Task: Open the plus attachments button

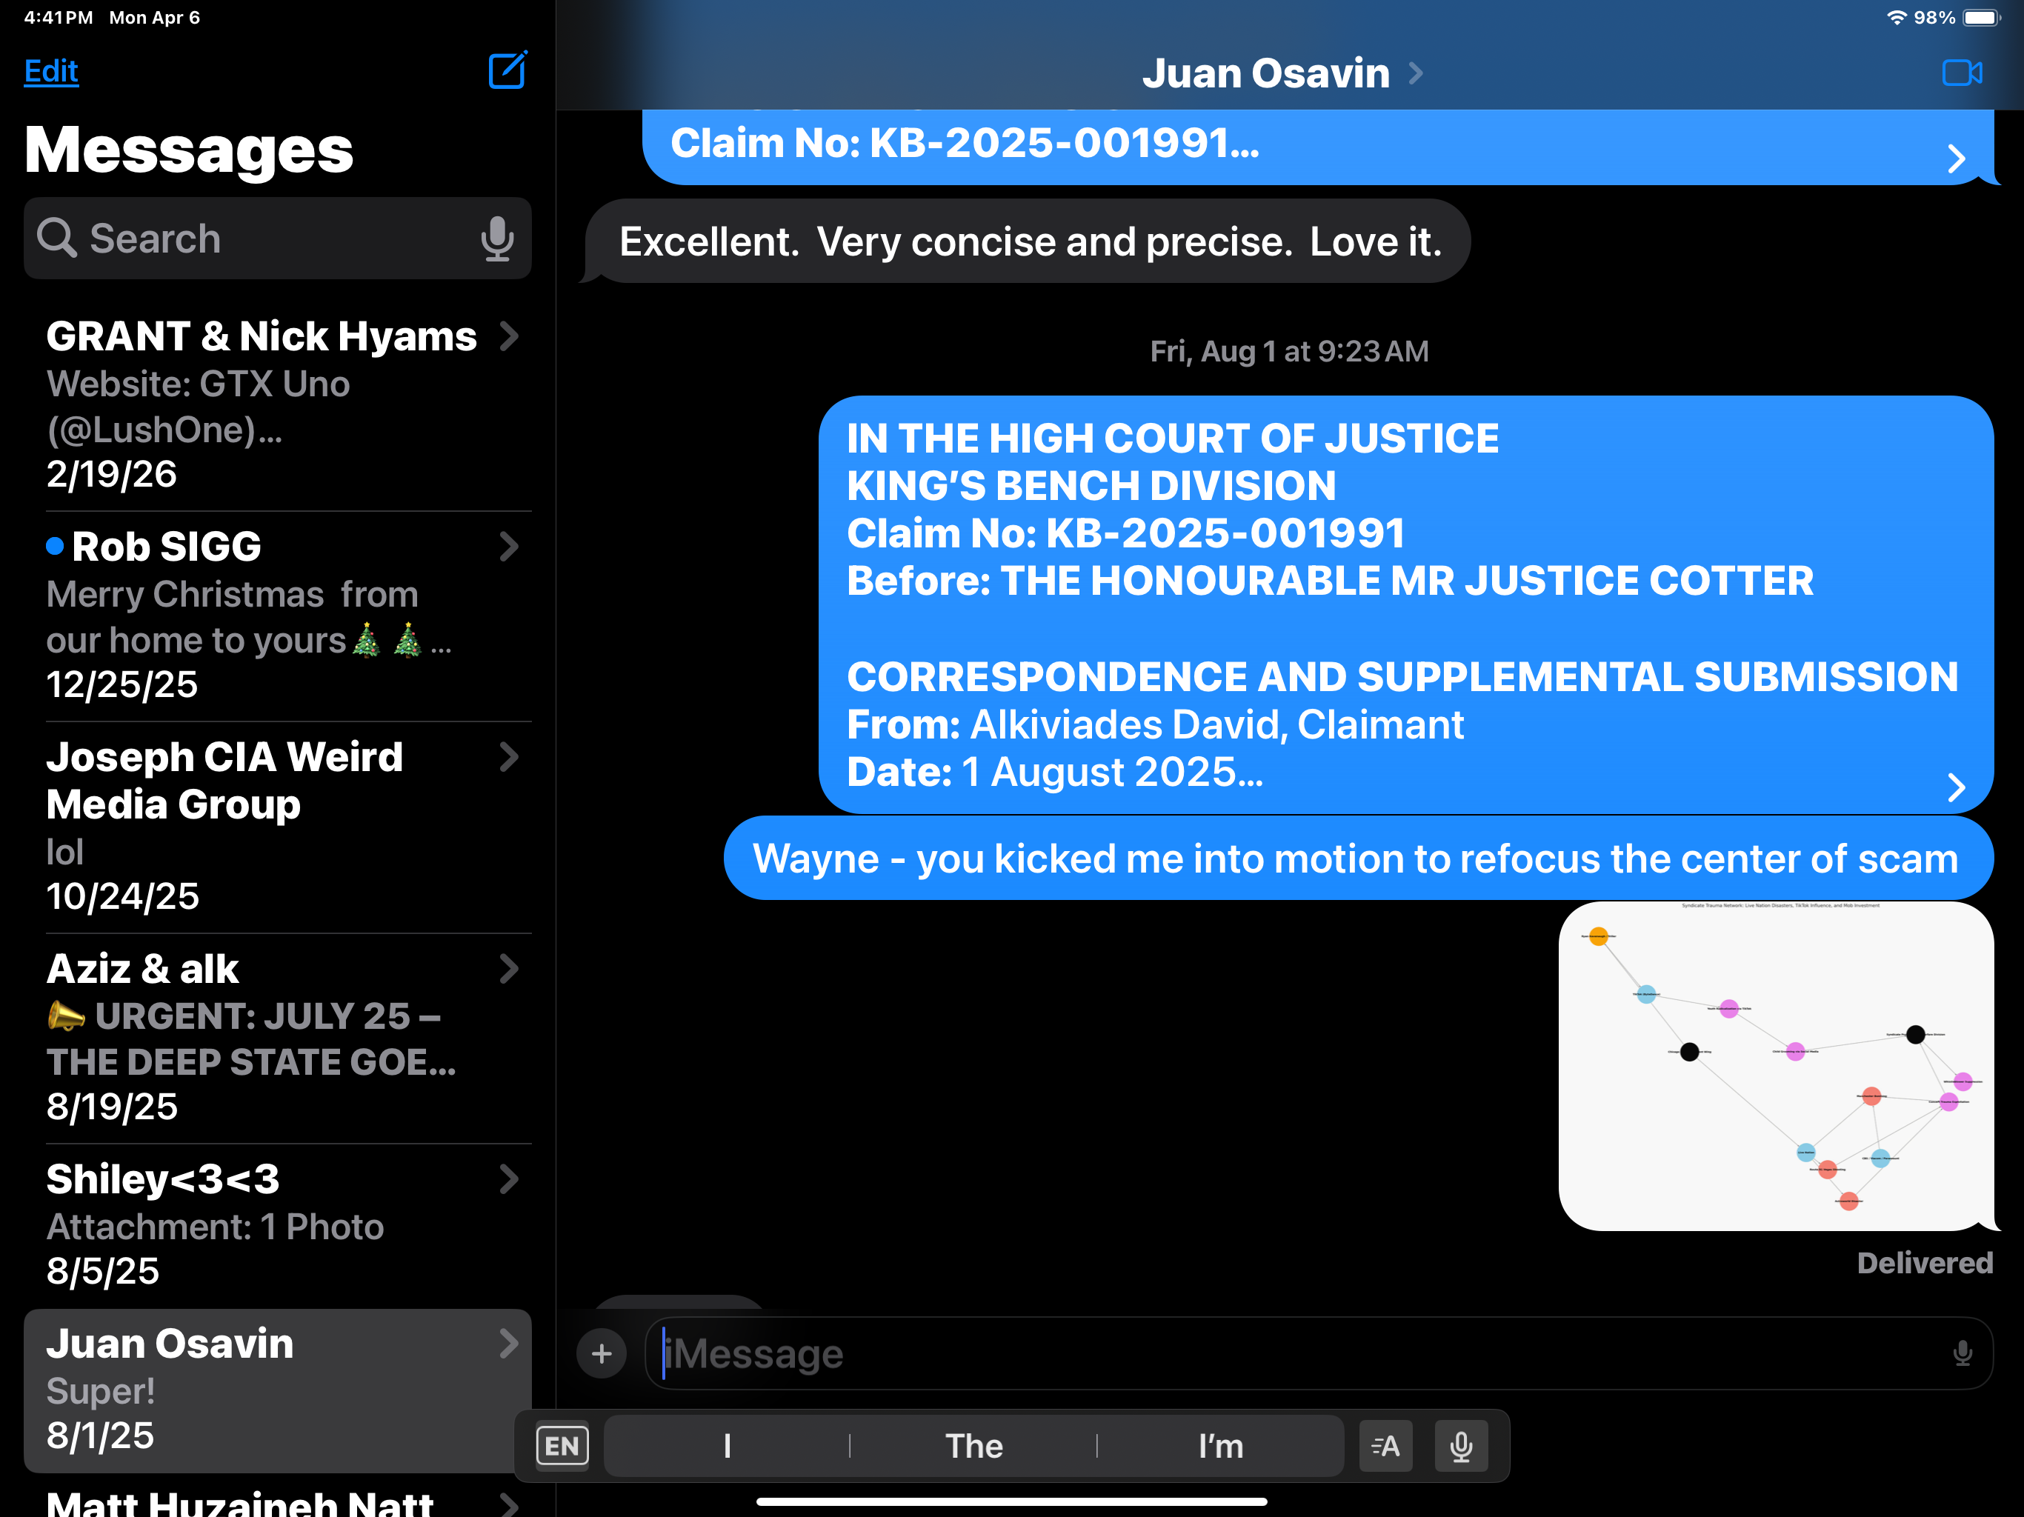Action: click(x=601, y=1353)
